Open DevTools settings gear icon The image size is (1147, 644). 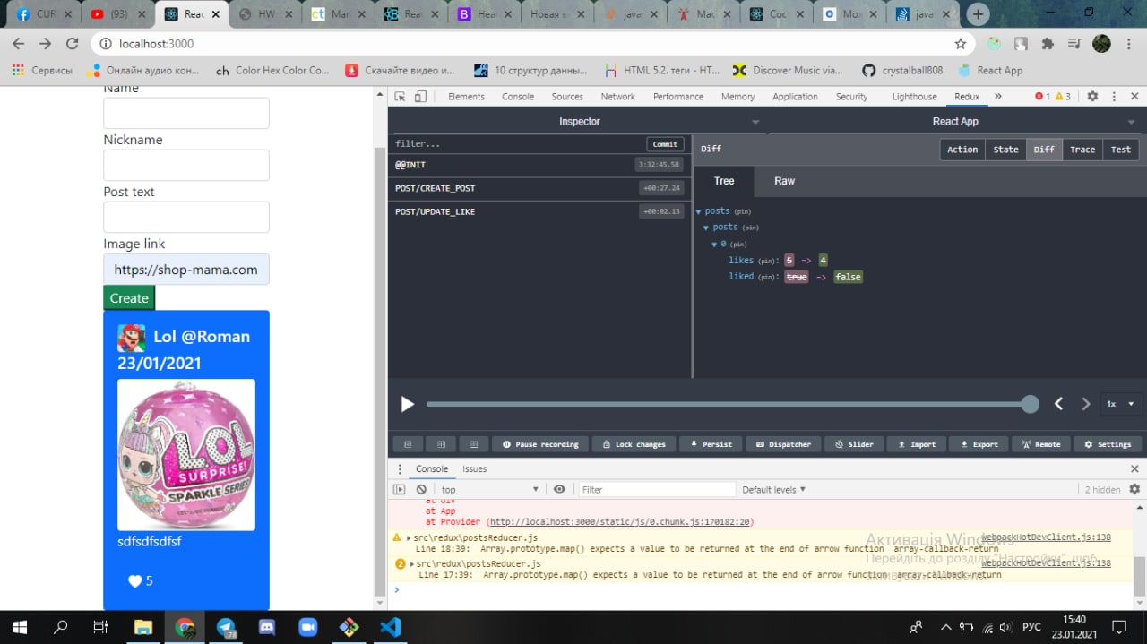(1092, 97)
